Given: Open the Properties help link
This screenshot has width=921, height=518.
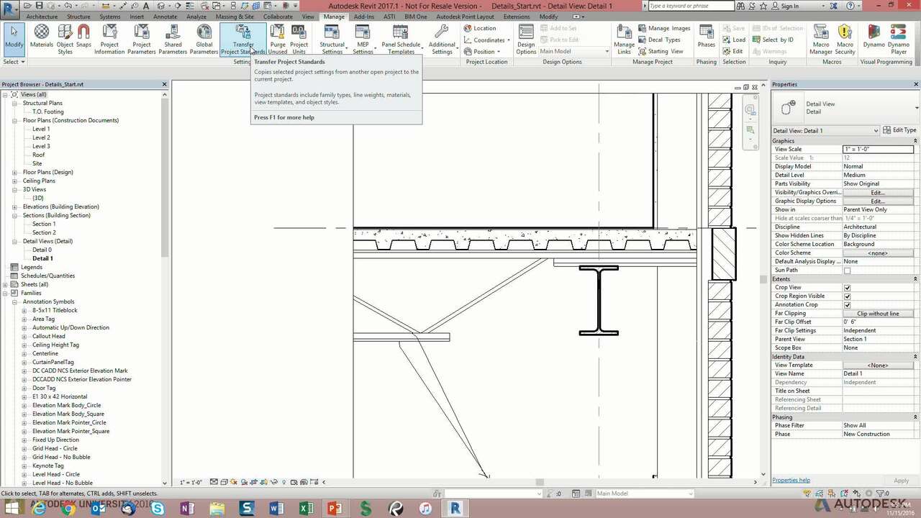Looking at the screenshot, I should tap(791, 480).
